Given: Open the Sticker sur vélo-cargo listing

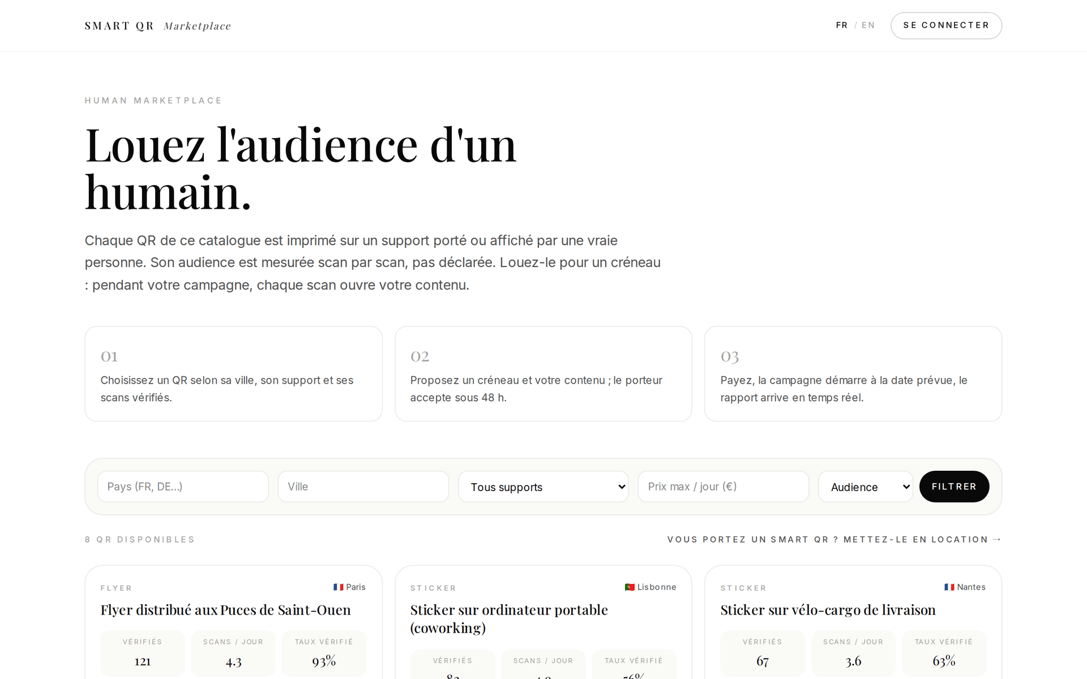Looking at the screenshot, I should 828,610.
